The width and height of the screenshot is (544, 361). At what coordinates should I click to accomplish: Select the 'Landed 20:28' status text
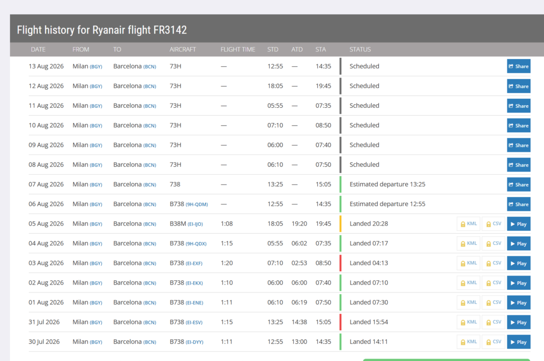click(x=369, y=224)
